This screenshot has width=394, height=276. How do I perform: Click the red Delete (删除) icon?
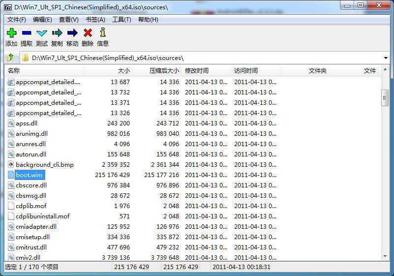pos(88,33)
